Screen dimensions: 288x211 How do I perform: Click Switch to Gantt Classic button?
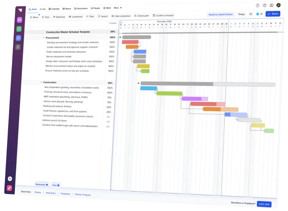(x=220, y=15)
